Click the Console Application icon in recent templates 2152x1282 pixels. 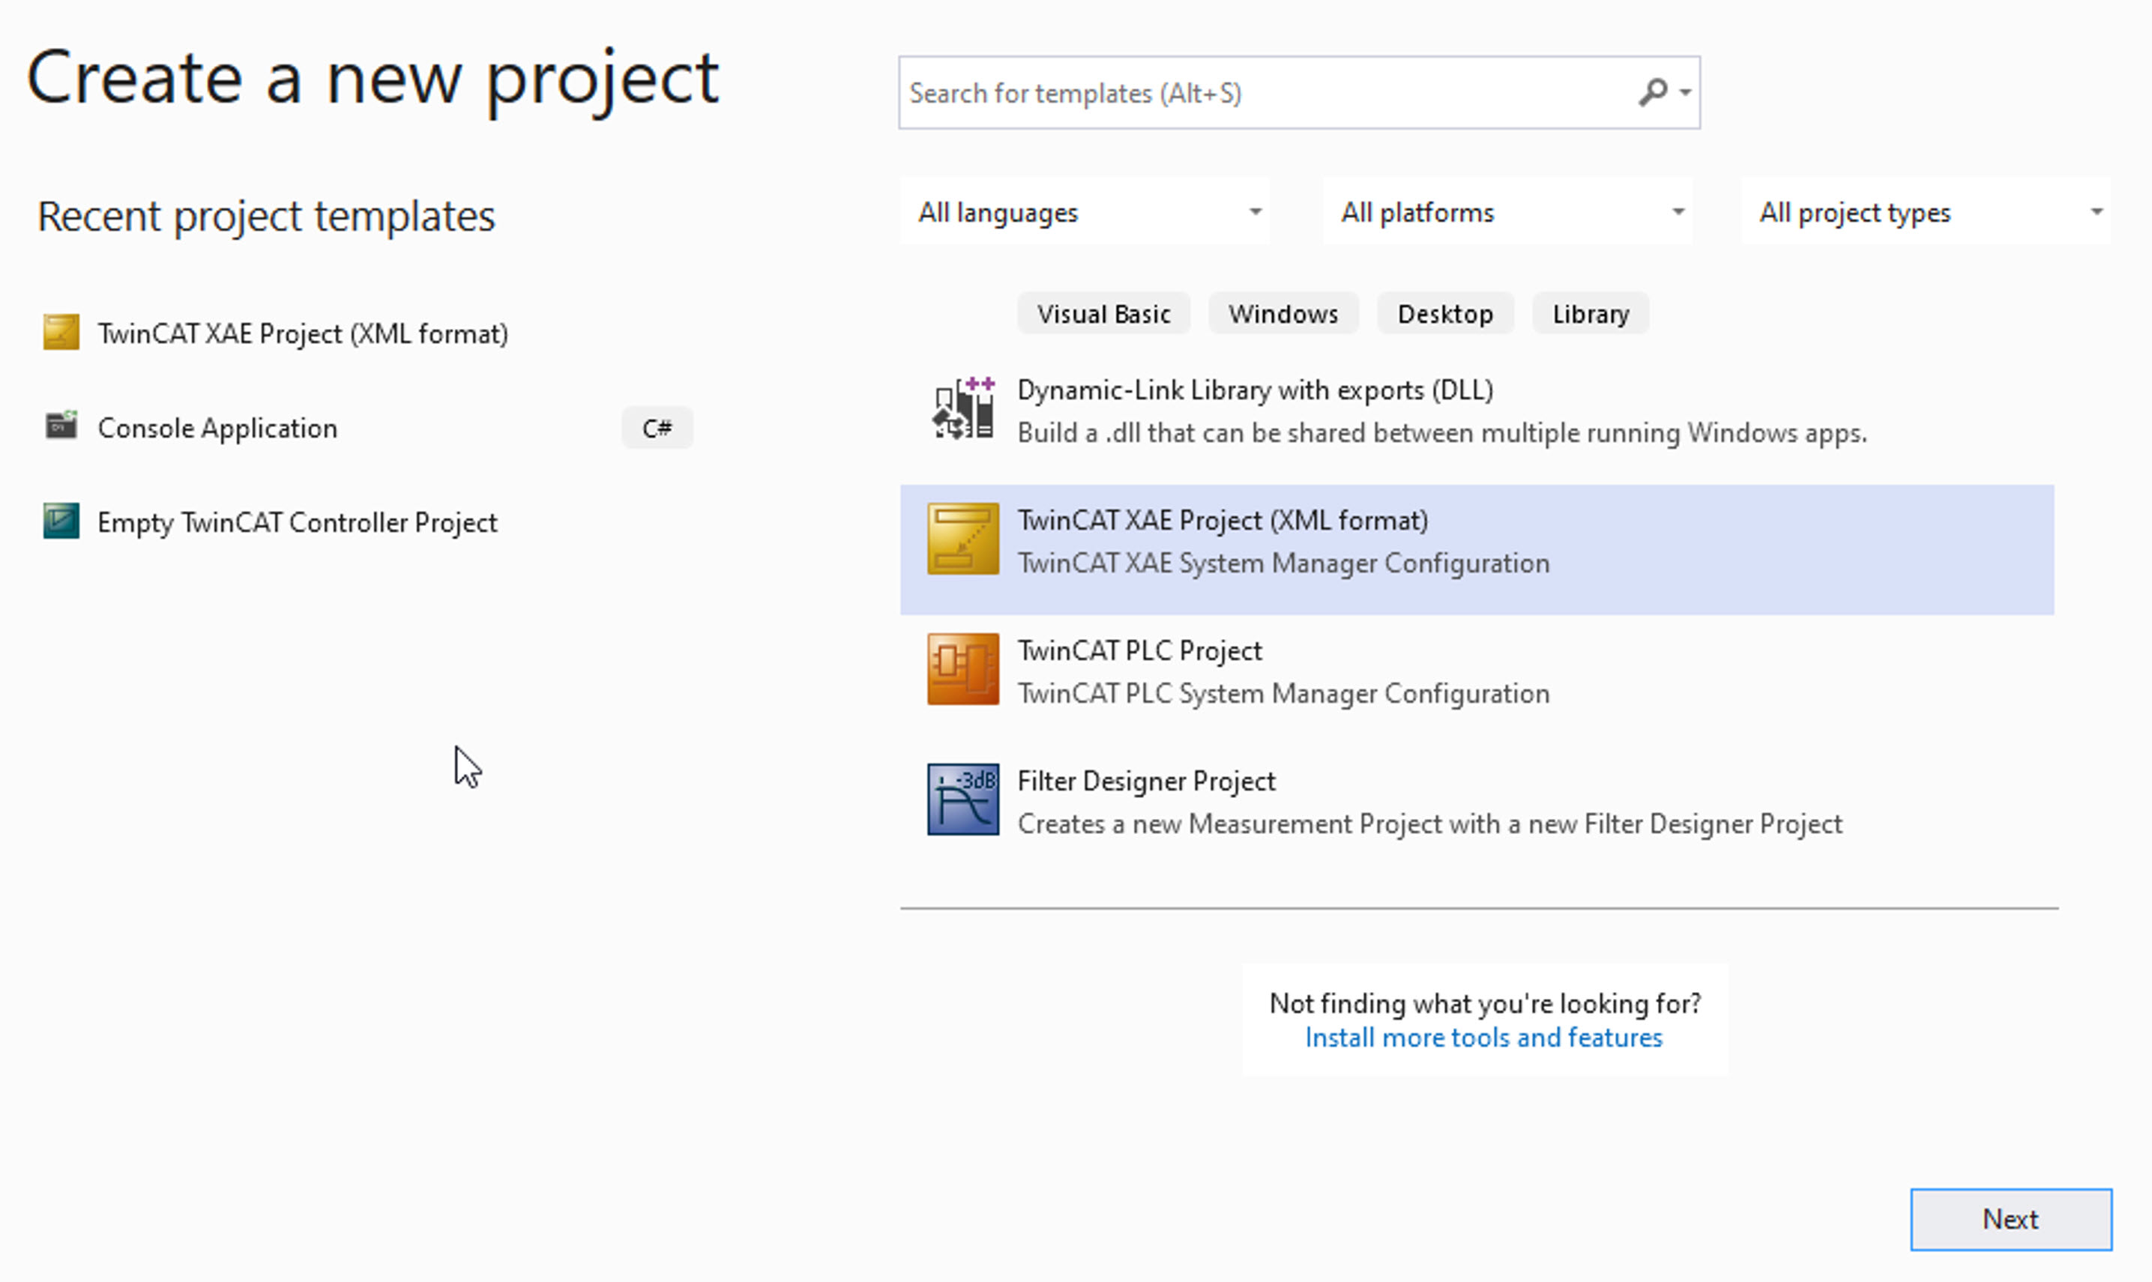point(61,425)
